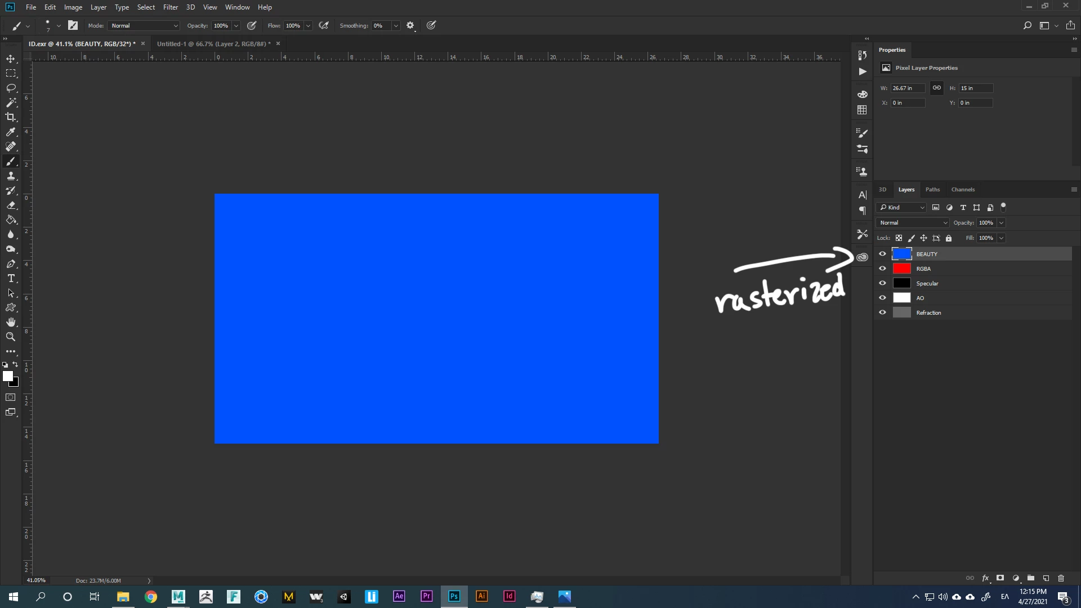Hide the Refraction layer
Screen dimensions: 1081x608
882,312
